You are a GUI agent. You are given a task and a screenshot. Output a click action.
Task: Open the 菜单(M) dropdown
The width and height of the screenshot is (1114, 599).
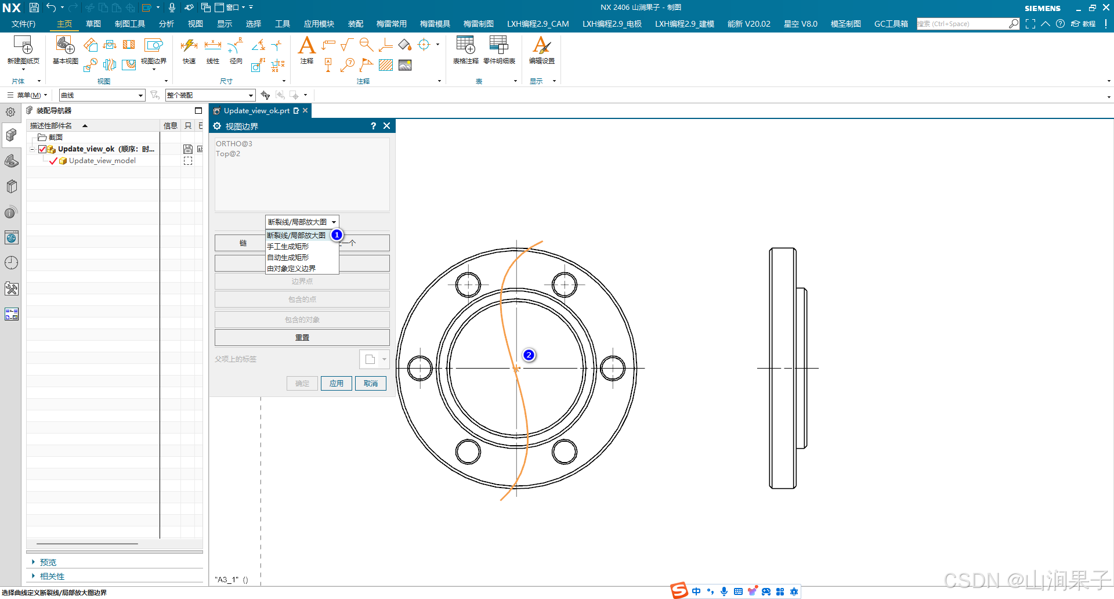click(27, 95)
